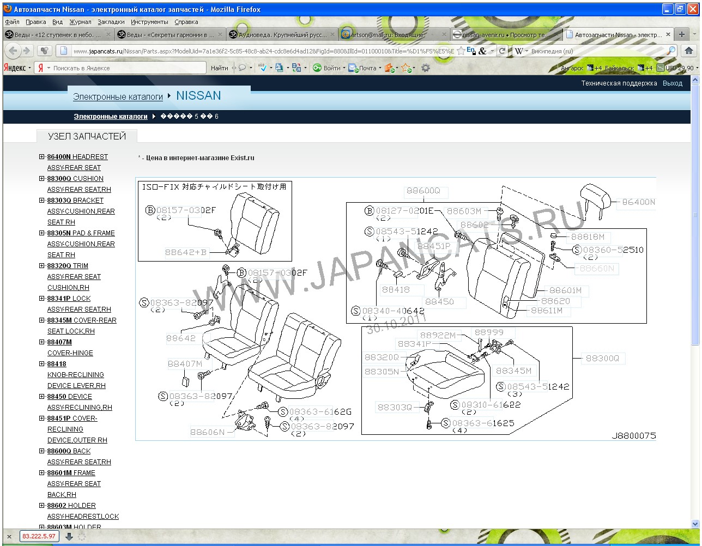Open the Yandex bar word translation icon
702x546 pixels.
point(280,68)
